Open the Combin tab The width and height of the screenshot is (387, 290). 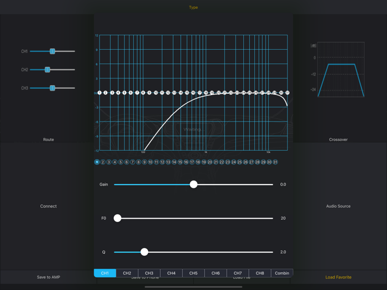pos(282,273)
